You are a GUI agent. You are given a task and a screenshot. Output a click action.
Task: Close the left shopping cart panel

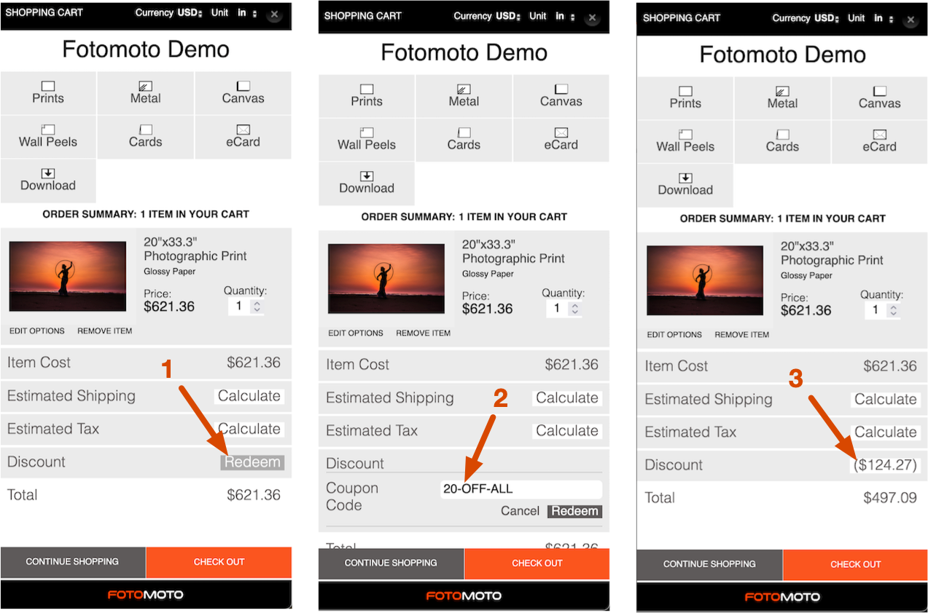[274, 15]
